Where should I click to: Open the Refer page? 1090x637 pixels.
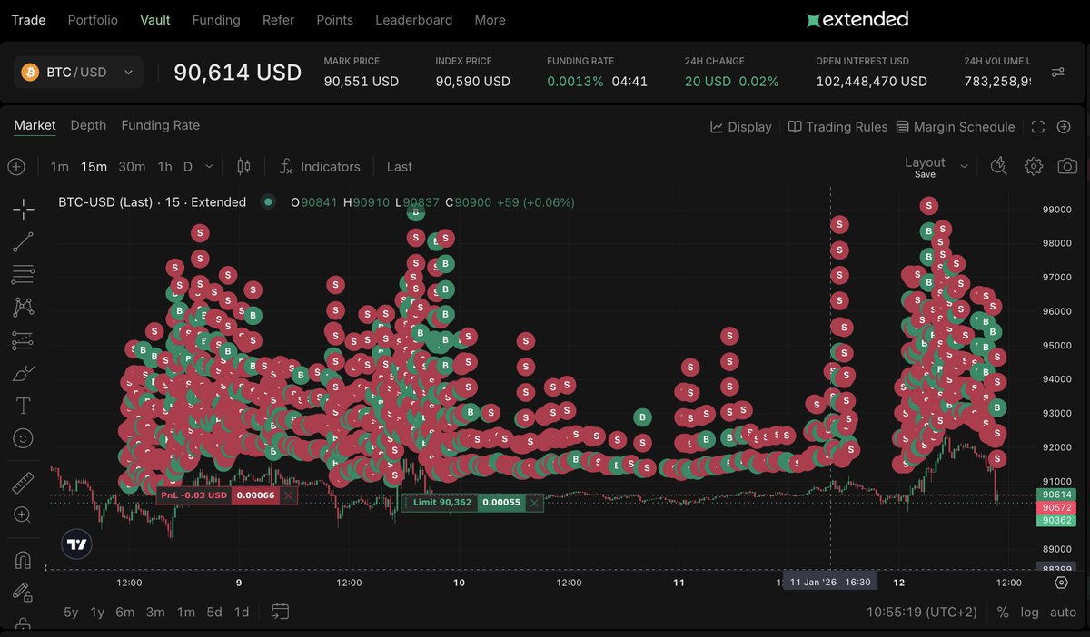click(x=278, y=19)
